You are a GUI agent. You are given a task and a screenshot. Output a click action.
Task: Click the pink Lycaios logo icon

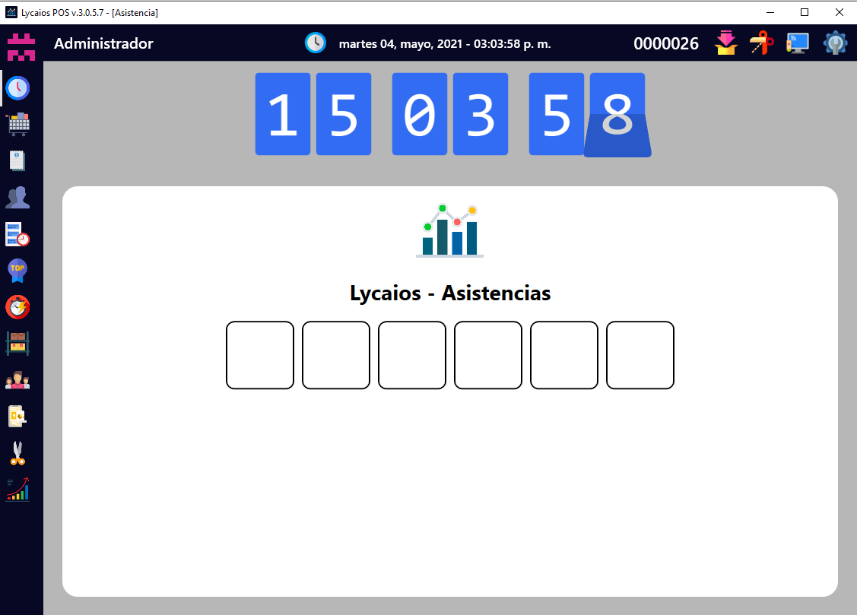[21, 46]
